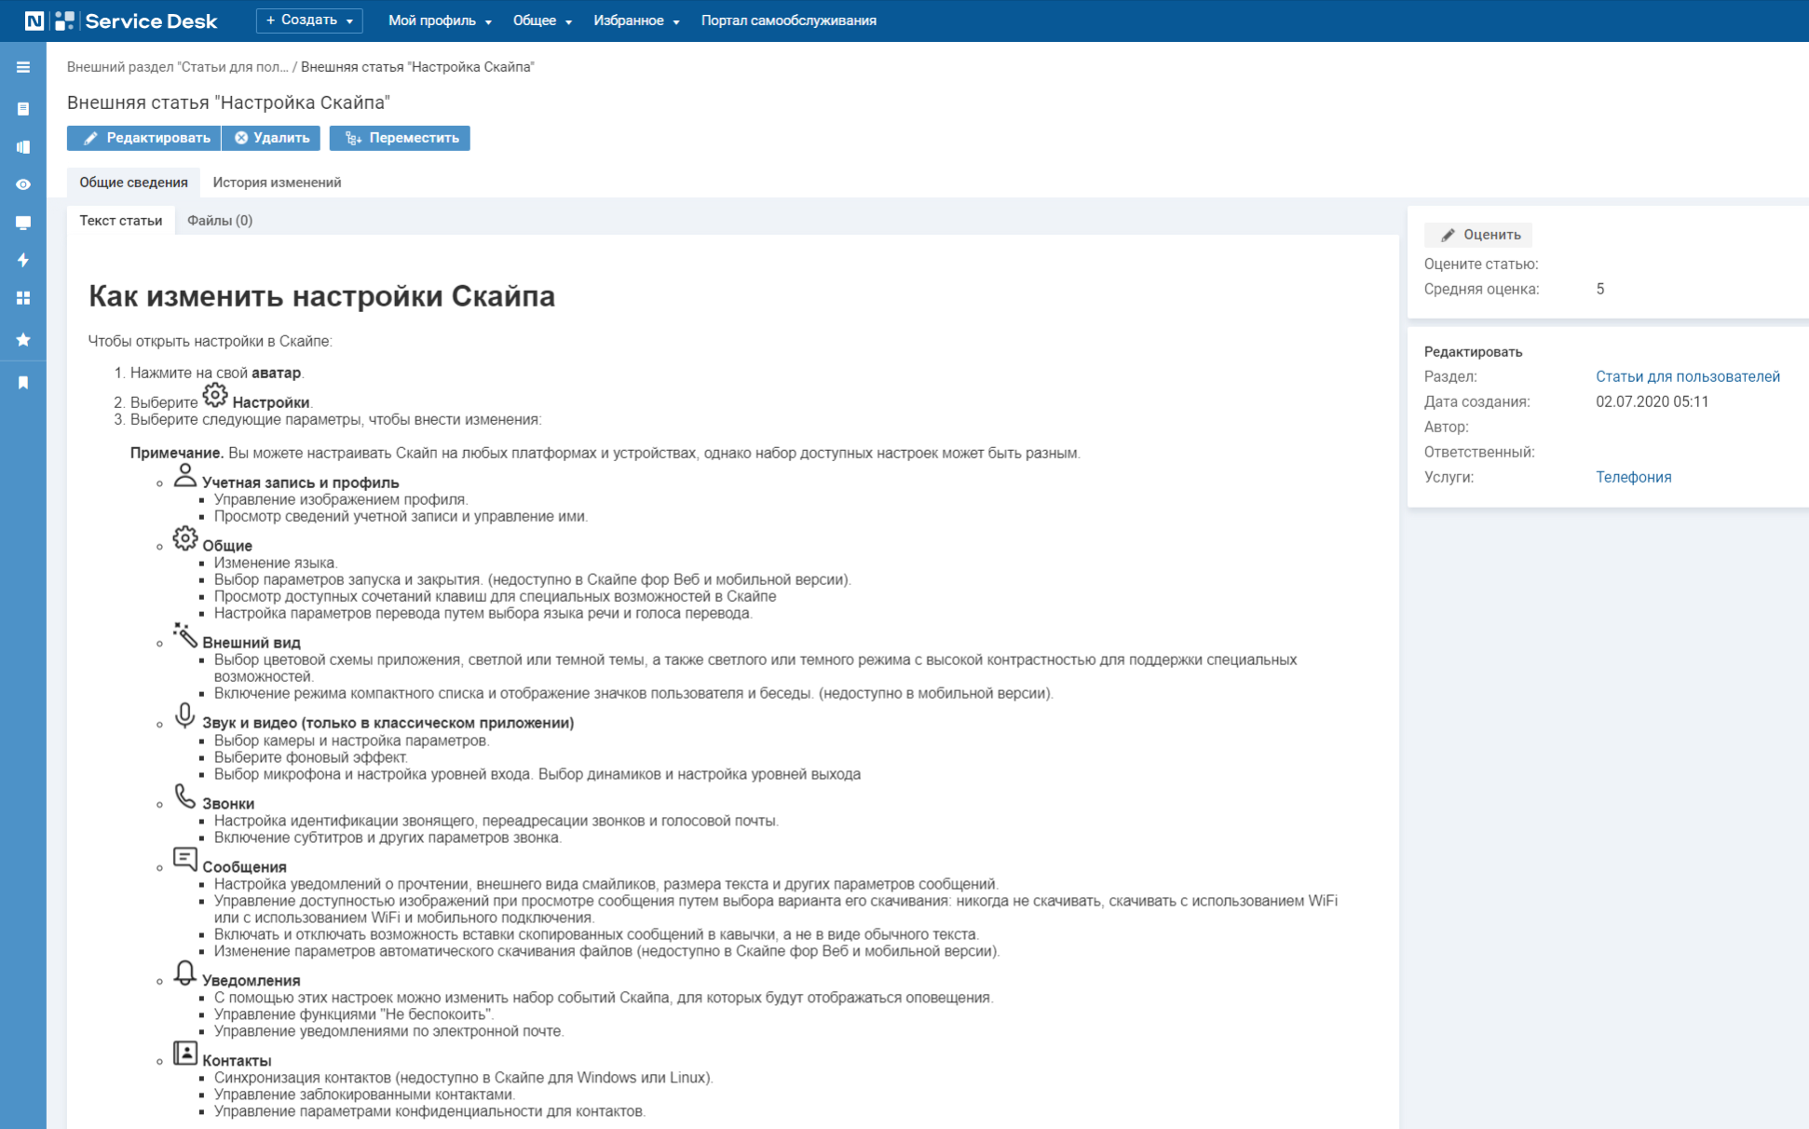Click the heading Как изменить настройки Скайпа
The width and height of the screenshot is (1809, 1129).
coord(321,296)
